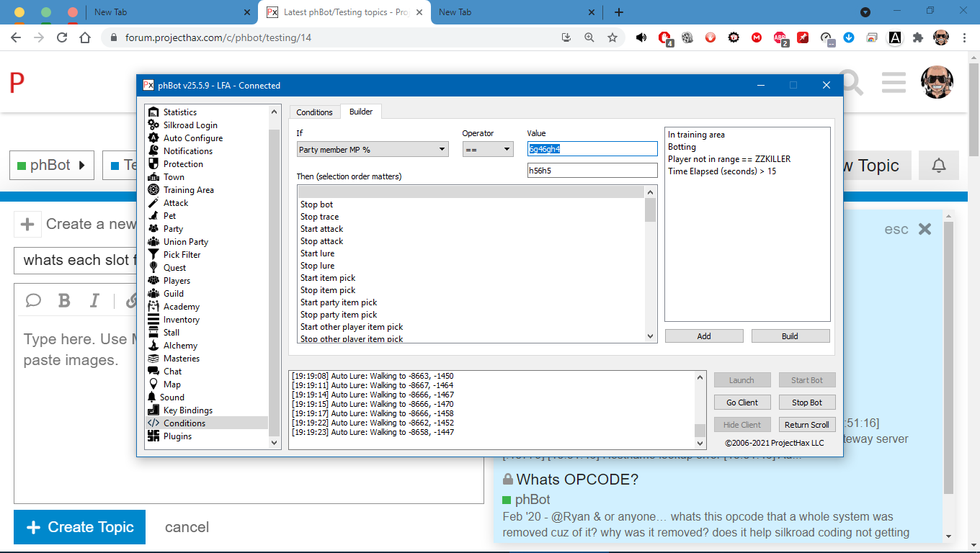Click the Stop Bot button

[x=806, y=403]
